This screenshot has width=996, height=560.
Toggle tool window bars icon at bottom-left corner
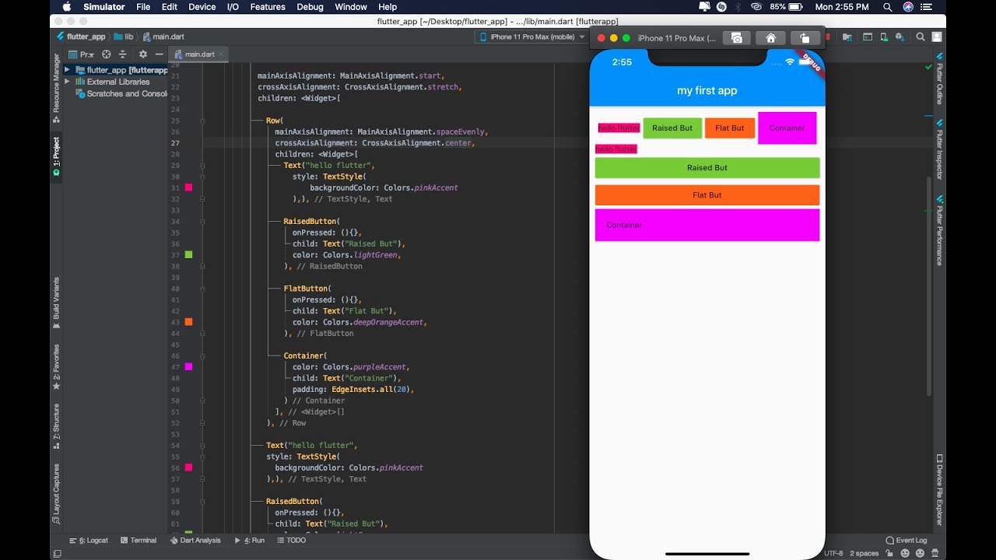coord(56,553)
